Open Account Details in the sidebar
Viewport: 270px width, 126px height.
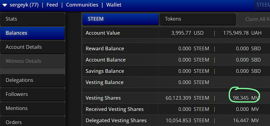[x=33, y=47]
